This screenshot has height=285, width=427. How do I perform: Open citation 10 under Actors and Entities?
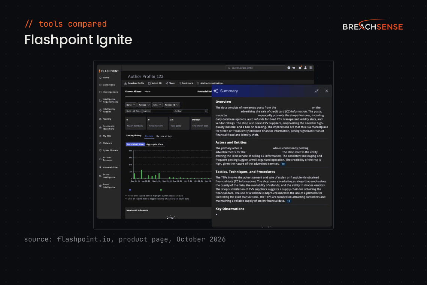click(x=283, y=164)
